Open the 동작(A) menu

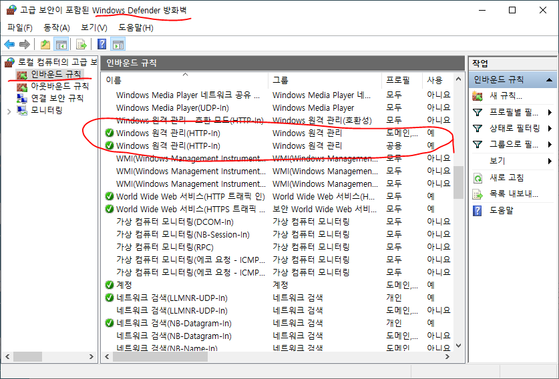[57, 28]
